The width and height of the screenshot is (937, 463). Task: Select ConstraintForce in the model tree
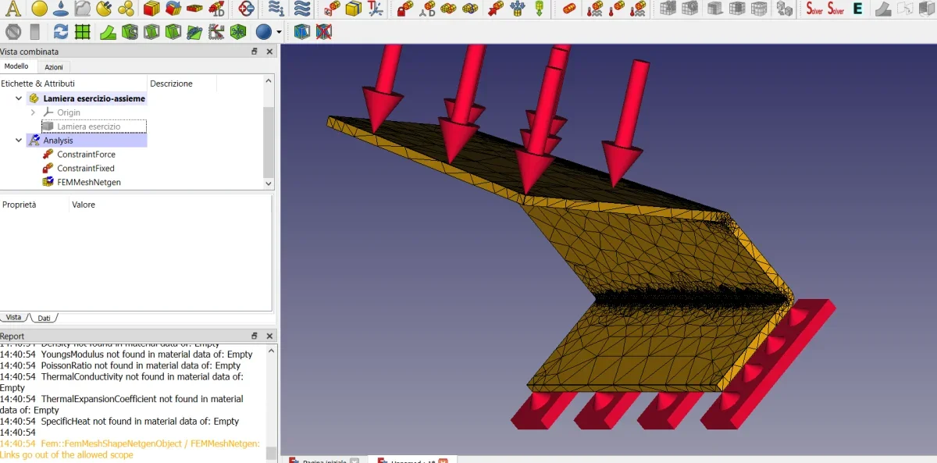pyautogui.click(x=86, y=155)
